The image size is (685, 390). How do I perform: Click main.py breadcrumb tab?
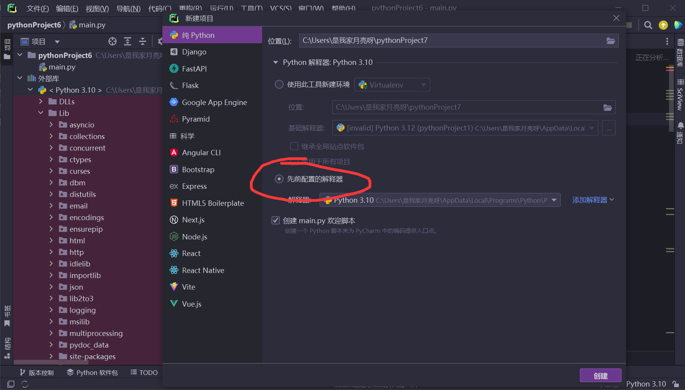click(87, 25)
